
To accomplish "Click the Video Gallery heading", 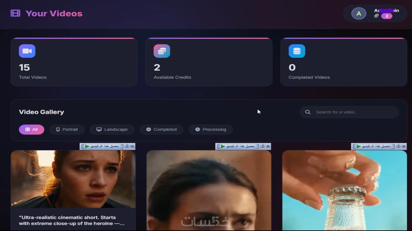I will point(42,112).
